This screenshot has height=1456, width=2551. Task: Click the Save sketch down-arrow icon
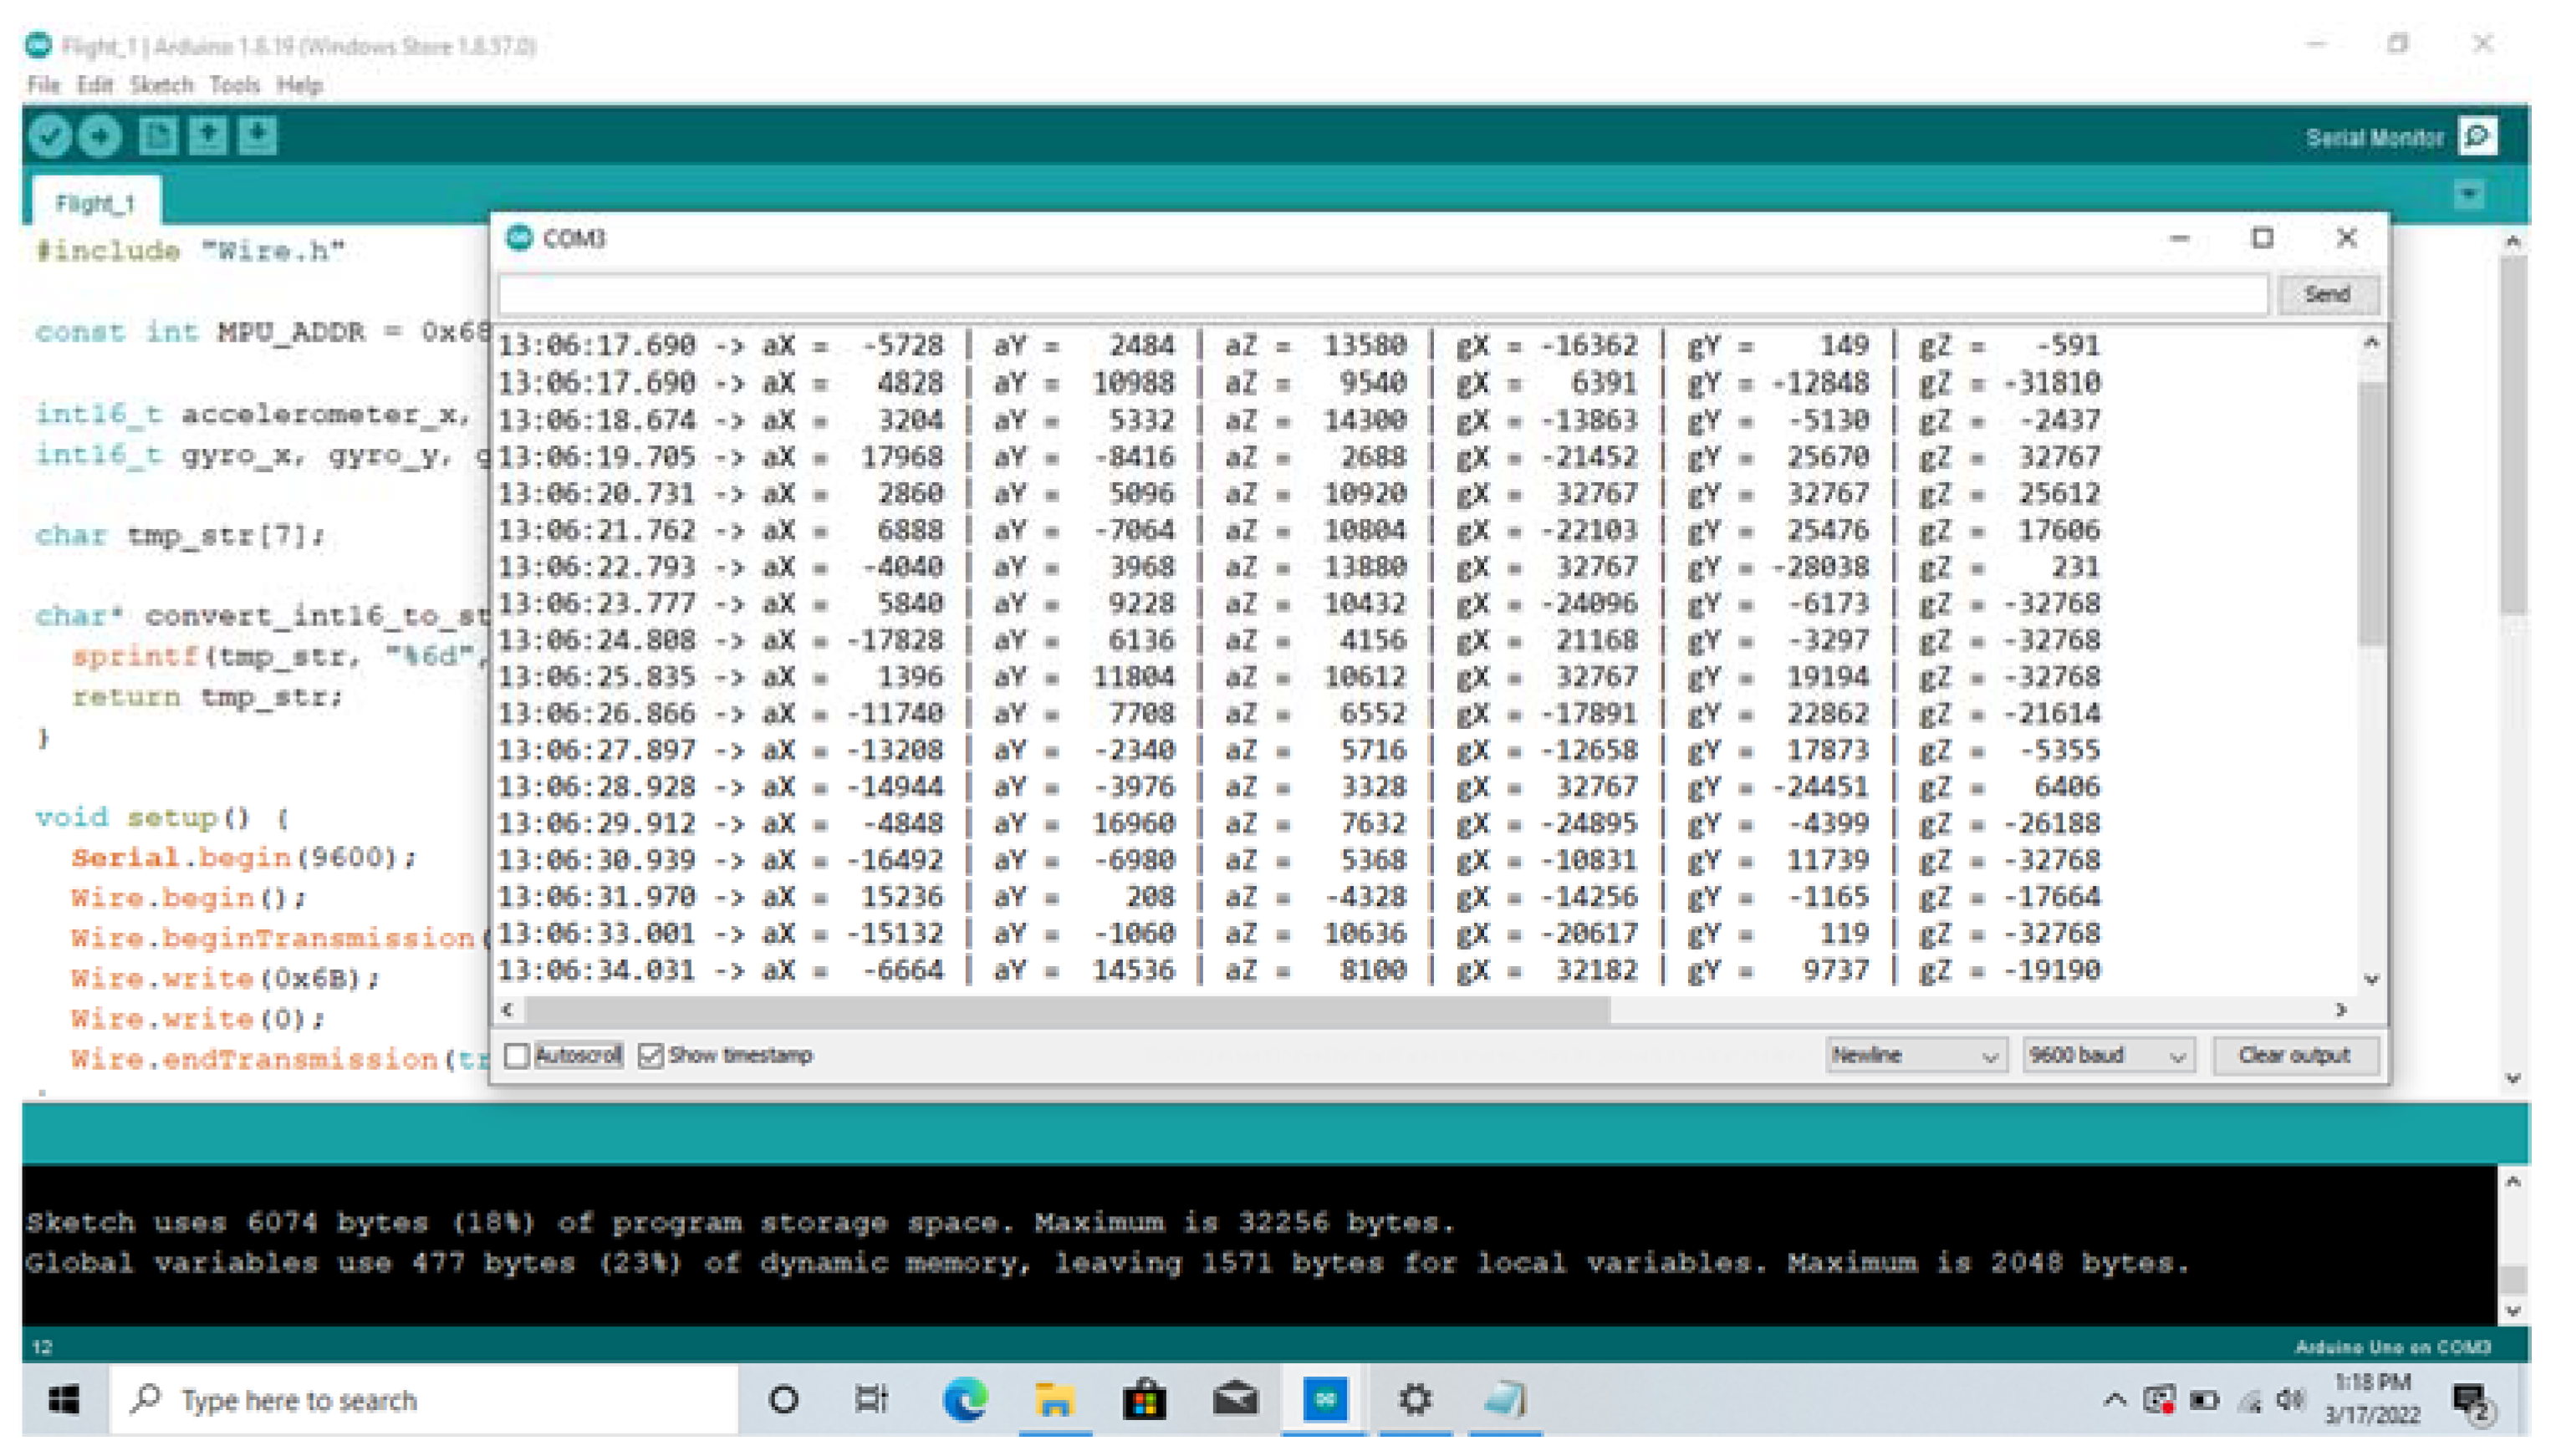tap(257, 136)
